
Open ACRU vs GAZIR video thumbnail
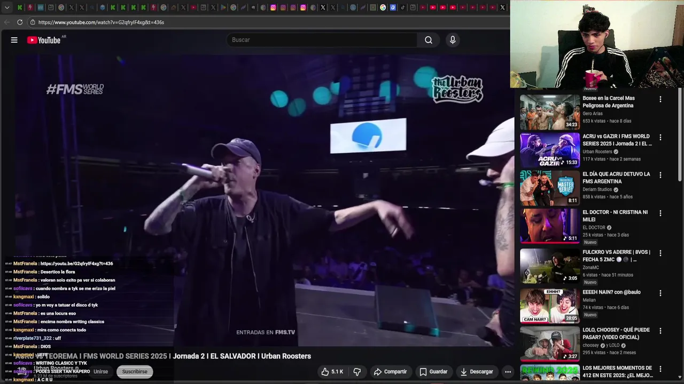550,150
